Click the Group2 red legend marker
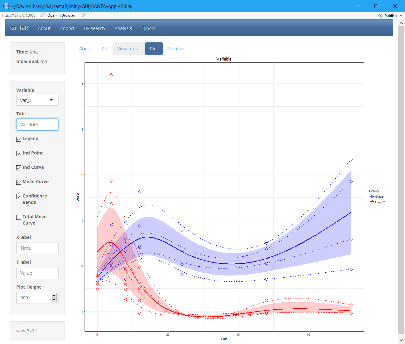Viewport: 405px width, 344px height. coord(372,202)
